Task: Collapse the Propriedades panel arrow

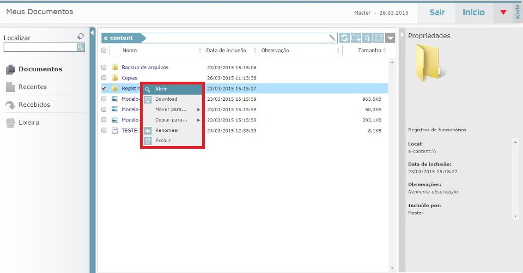Action: click(402, 35)
